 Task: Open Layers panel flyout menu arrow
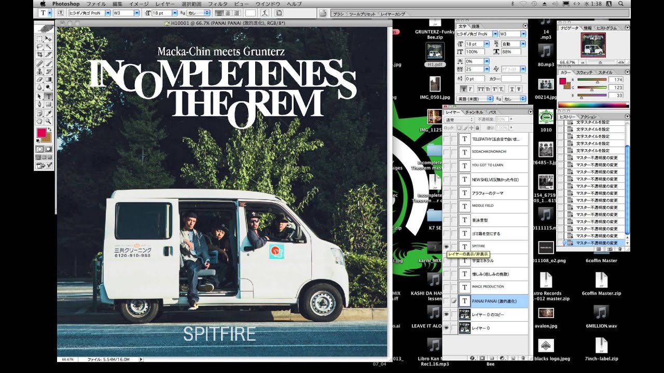pos(530,112)
